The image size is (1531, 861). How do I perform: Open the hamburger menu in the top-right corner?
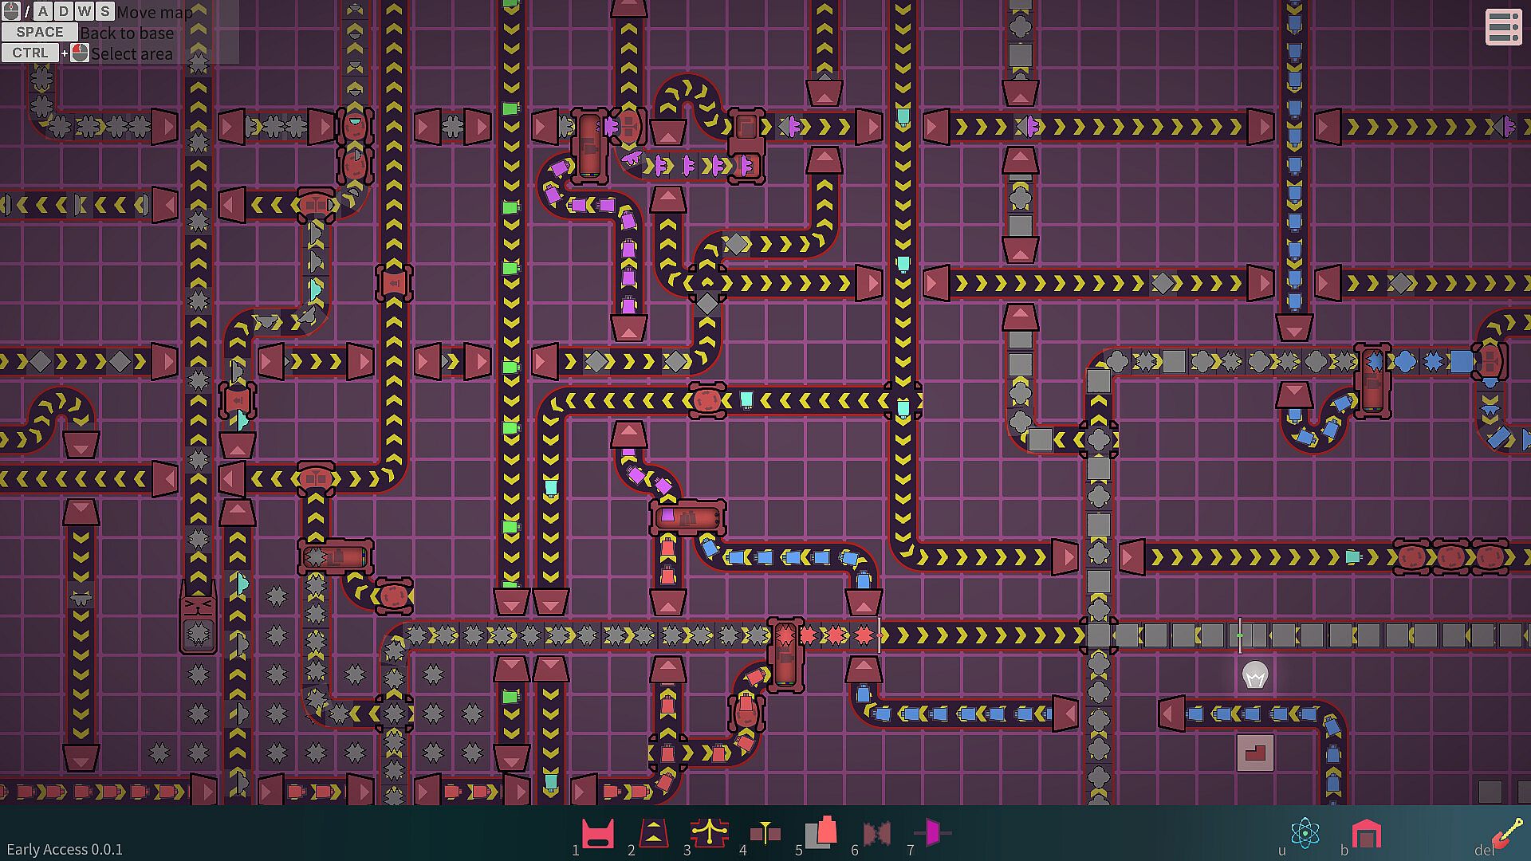pos(1503,27)
